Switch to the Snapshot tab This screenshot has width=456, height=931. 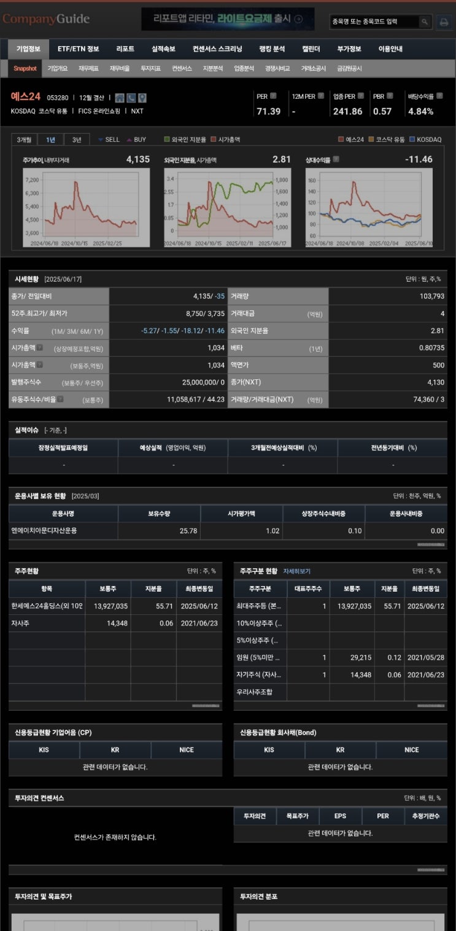26,69
